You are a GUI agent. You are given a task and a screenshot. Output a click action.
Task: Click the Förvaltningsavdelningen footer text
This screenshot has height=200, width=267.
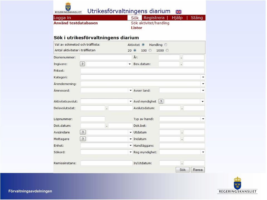(30, 191)
